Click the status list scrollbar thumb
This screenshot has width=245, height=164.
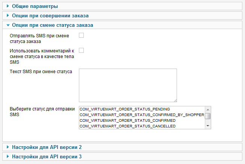click(x=208, y=116)
